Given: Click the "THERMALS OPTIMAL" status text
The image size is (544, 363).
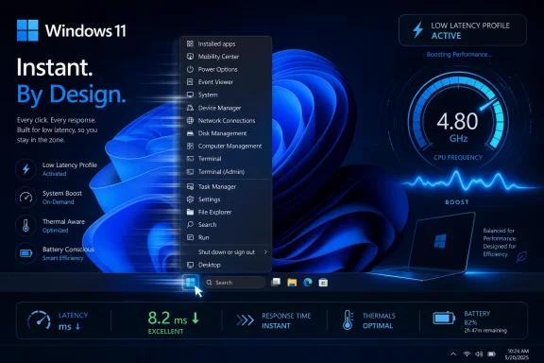Looking at the screenshot, I should pos(379,320).
